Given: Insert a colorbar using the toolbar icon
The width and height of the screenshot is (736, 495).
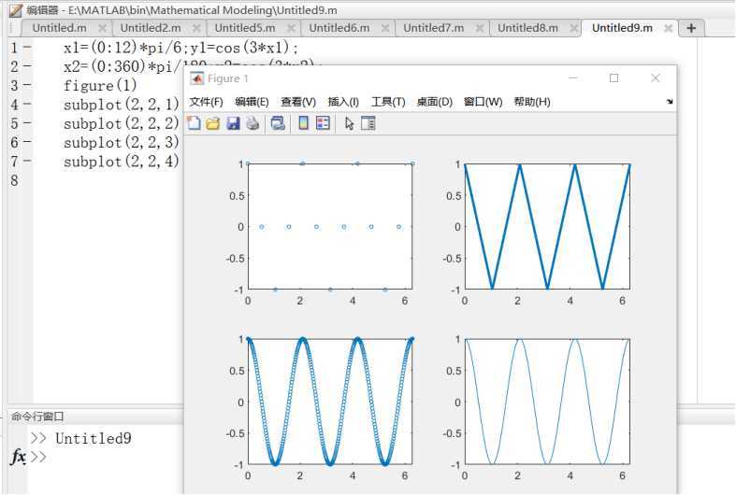Looking at the screenshot, I should point(304,123).
